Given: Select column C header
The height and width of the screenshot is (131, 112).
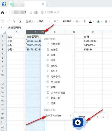Looking at the screenshot, I should click(55, 32).
